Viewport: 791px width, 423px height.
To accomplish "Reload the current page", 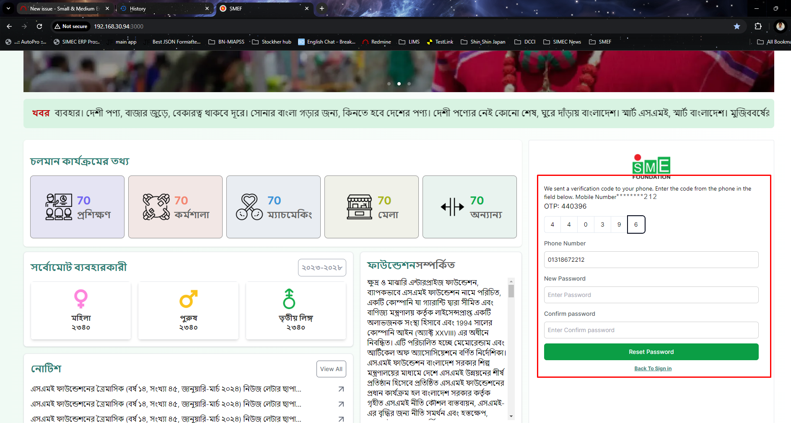I will (39, 26).
